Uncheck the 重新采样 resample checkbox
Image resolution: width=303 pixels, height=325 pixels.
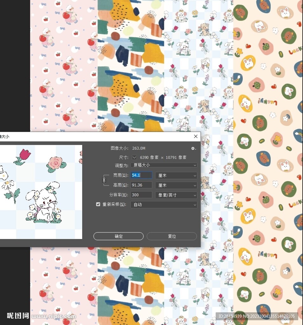[x=98, y=204]
